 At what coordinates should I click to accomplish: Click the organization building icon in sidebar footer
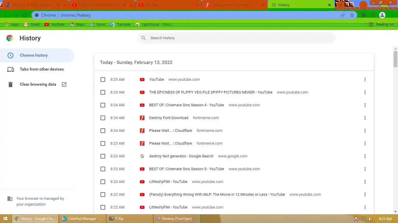point(10,199)
